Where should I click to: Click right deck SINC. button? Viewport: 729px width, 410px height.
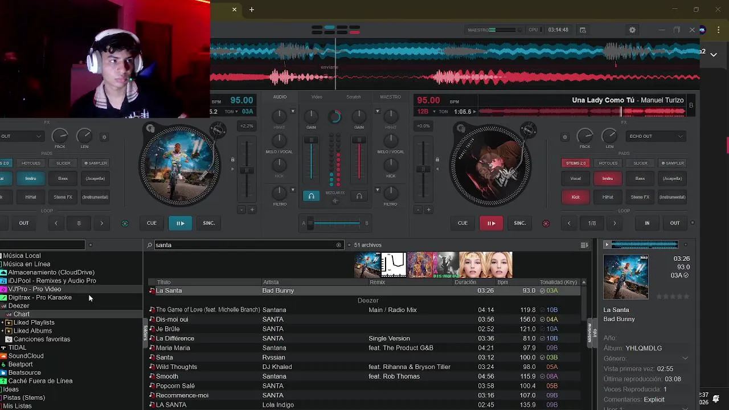click(x=520, y=223)
